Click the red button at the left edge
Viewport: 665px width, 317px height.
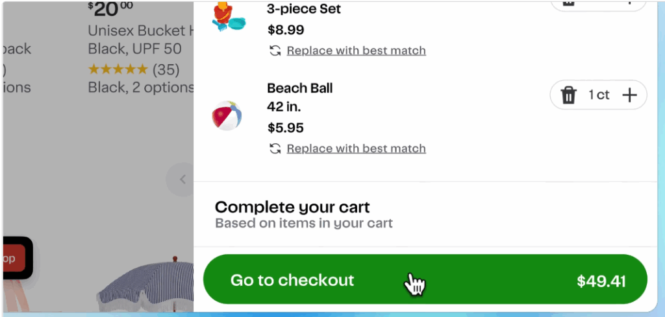(13, 258)
